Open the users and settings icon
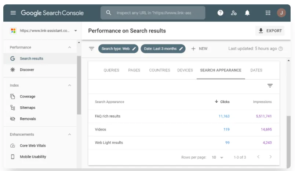 click(234, 13)
